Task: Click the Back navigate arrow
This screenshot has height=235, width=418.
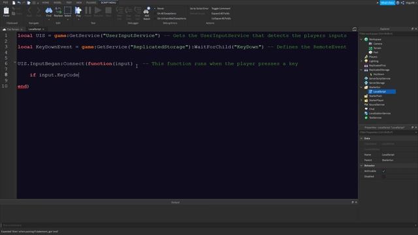Action: point(29,10)
